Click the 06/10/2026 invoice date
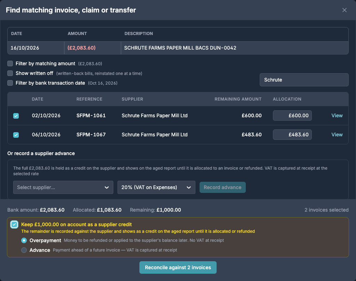This screenshot has height=281, width=356. [x=46, y=135]
